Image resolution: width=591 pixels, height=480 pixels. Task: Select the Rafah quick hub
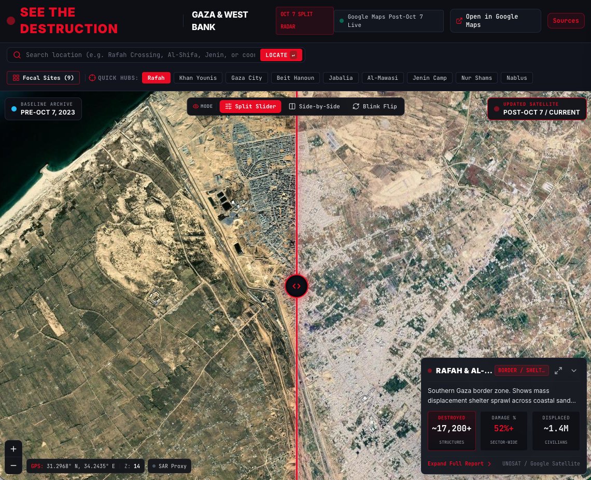pos(156,78)
